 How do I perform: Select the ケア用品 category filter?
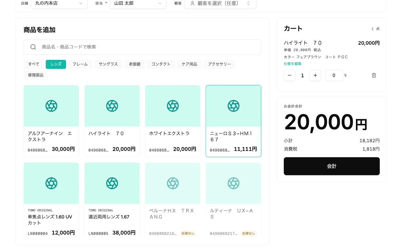pos(189,64)
